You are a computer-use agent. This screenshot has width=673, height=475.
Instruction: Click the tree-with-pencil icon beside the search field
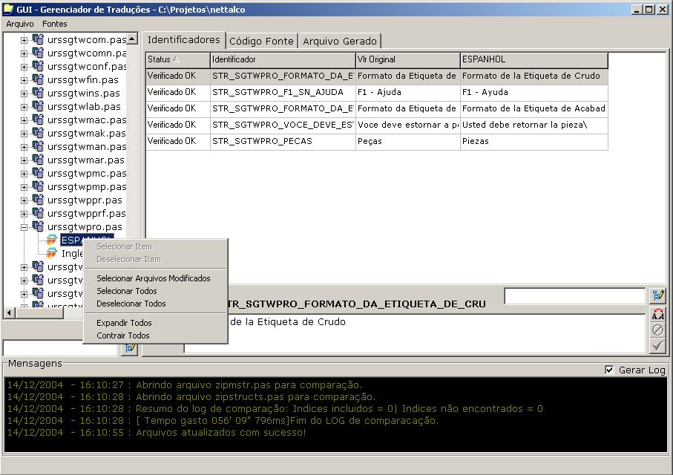pyautogui.click(x=658, y=295)
